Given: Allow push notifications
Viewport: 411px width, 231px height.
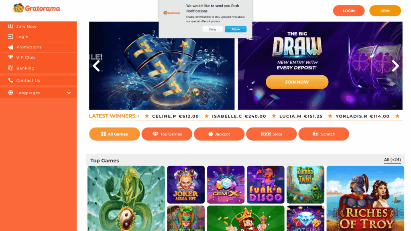Looking at the screenshot, I should 235,29.
